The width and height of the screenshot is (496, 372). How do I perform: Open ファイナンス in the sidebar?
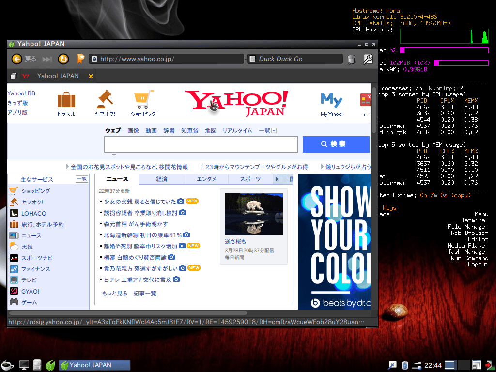point(35,269)
